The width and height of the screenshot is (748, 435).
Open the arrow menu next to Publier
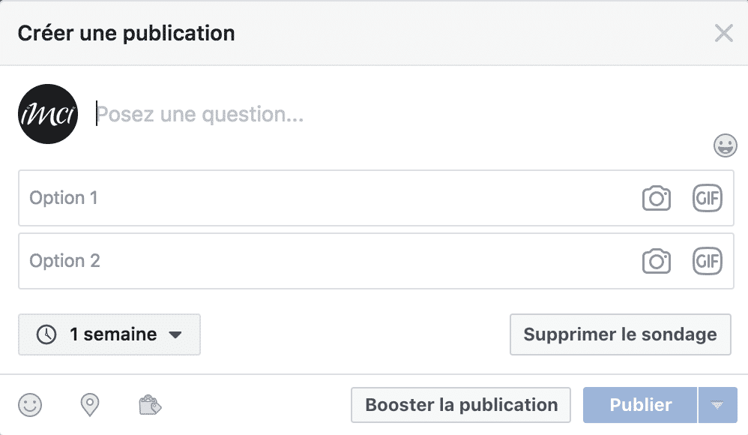[x=717, y=406]
